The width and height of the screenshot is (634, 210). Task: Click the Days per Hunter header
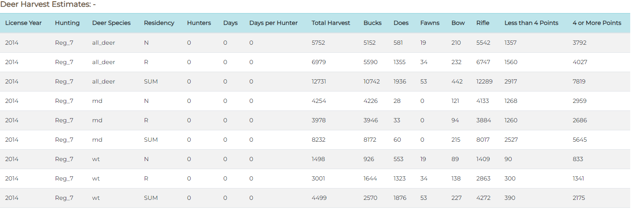pos(273,23)
